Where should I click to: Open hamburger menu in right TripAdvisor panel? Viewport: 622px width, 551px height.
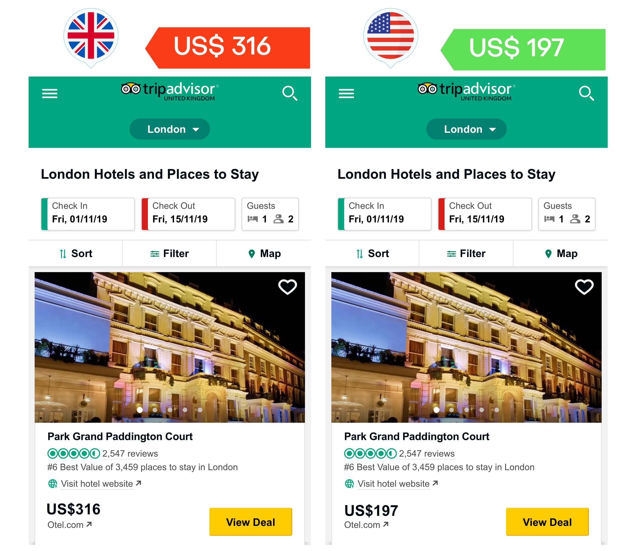click(x=346, y=93)
